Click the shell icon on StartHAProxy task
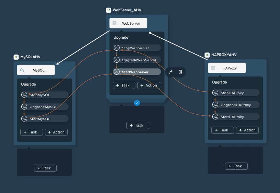 [x=215, y=117]
